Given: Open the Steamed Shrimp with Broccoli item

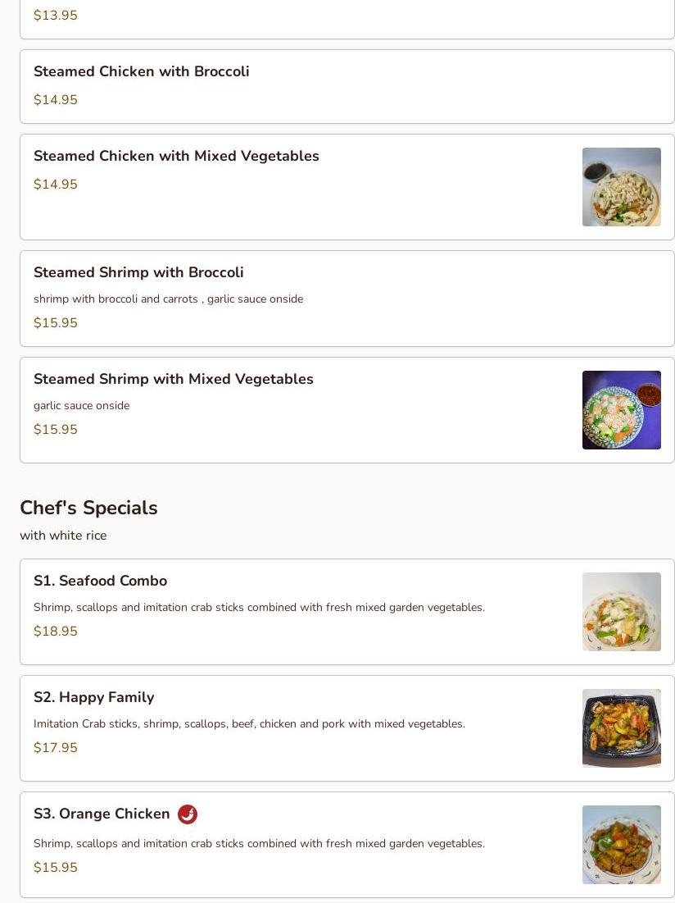Looking at the screenshot, I should [347, 299].
